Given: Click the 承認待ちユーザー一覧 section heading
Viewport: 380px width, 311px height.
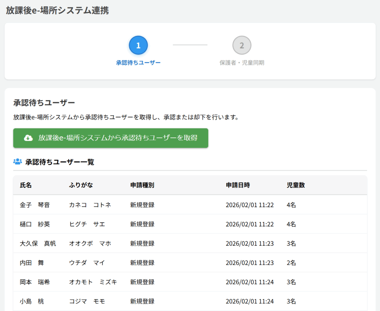Looking at the screenshot, I should coord(59,162).
